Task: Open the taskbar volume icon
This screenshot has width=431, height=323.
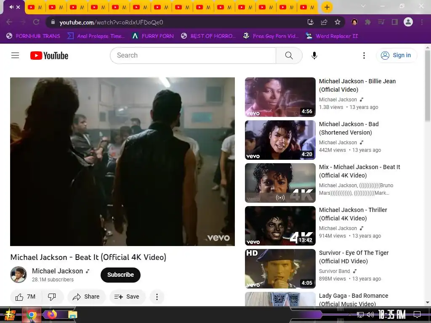Action: tap(370, 315)
